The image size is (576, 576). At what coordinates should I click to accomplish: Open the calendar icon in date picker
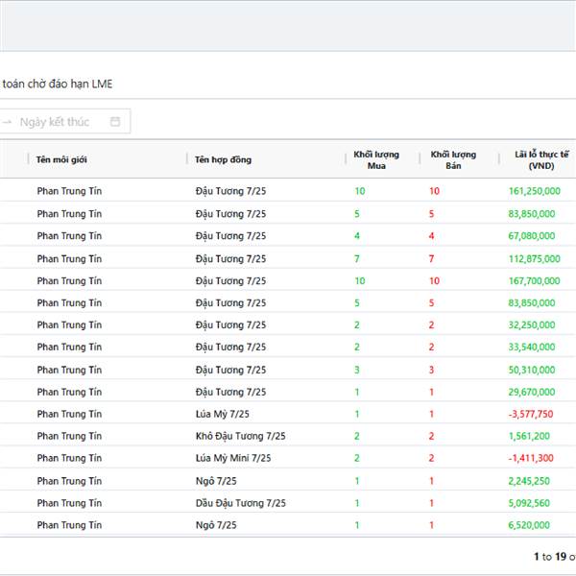(x=115, y=122)
